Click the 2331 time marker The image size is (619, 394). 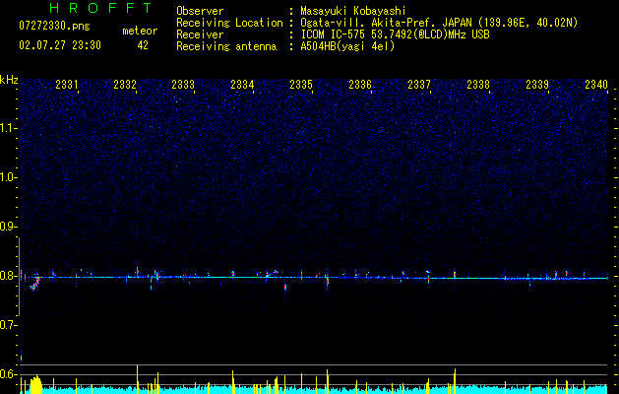66,84
